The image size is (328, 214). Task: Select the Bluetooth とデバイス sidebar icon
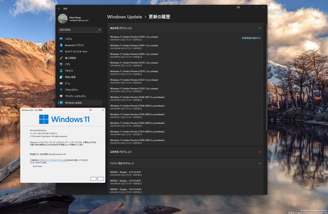pyautogui.click(x=61, y=45)
